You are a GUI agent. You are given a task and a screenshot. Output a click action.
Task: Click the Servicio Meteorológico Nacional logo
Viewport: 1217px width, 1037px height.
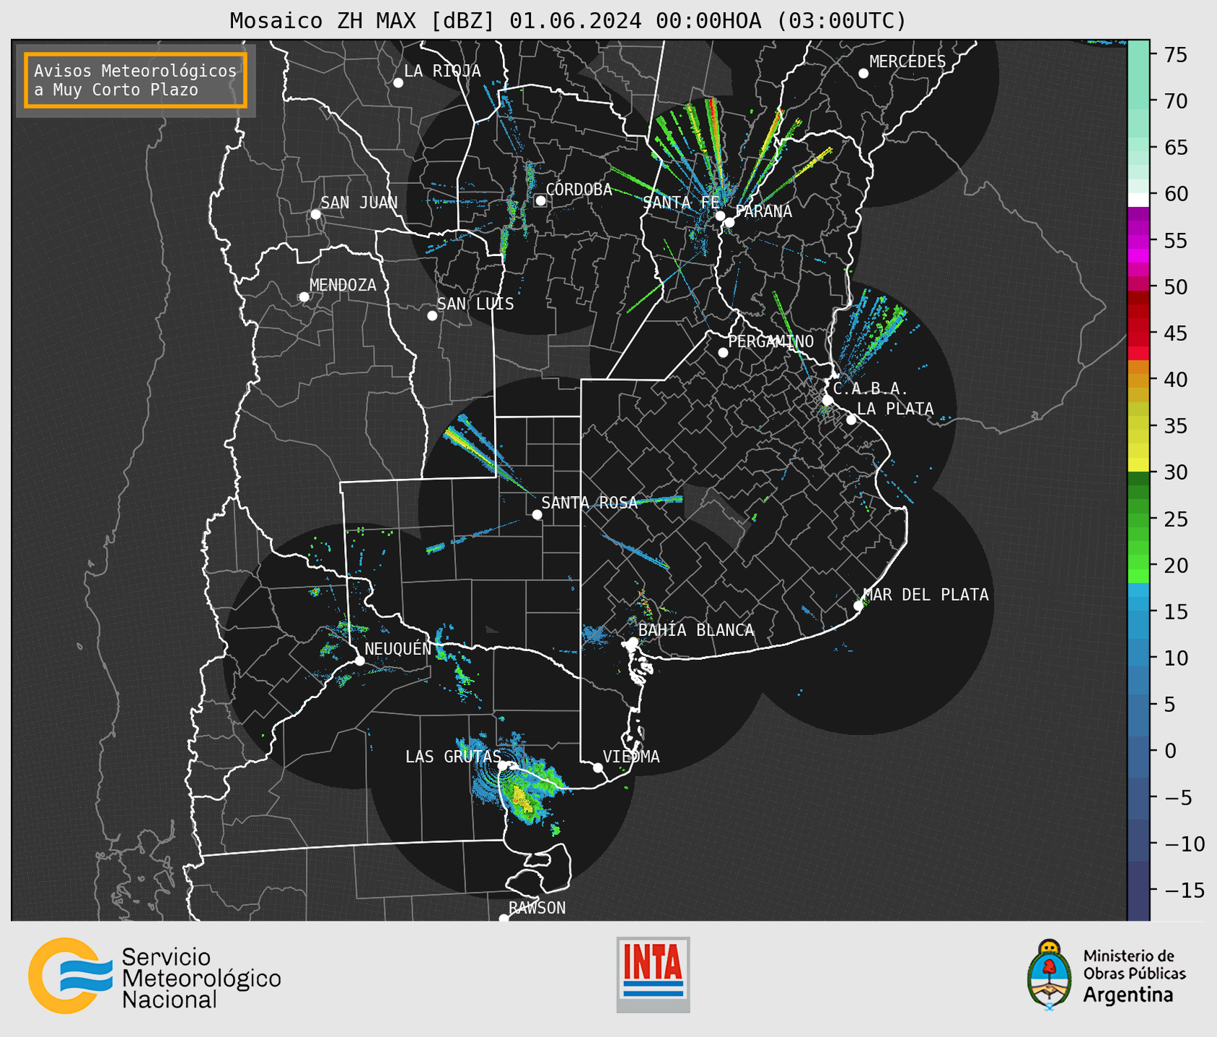(154, 976)
